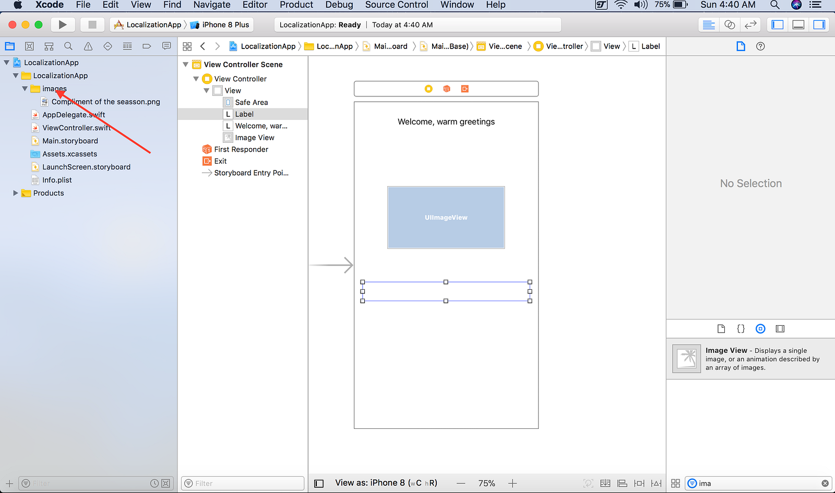Open the Editor menu
The height and width of the screenshot is (493, 835).
(x=255, y=5)
